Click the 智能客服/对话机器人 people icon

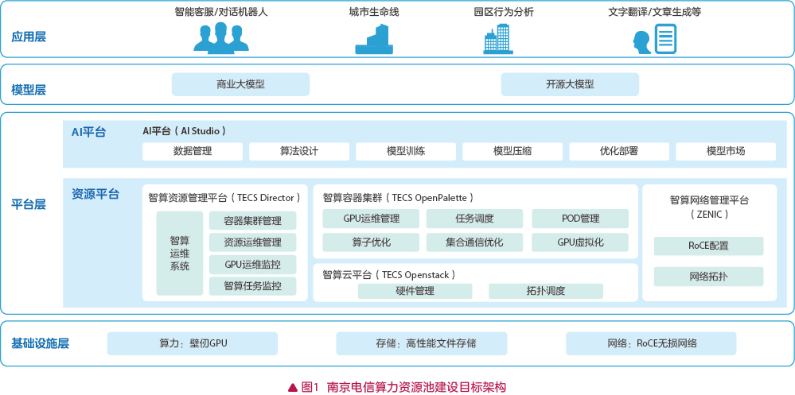221,37
